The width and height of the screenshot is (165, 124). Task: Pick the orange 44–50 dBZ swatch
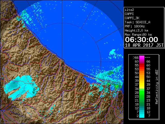pos(142,77)
